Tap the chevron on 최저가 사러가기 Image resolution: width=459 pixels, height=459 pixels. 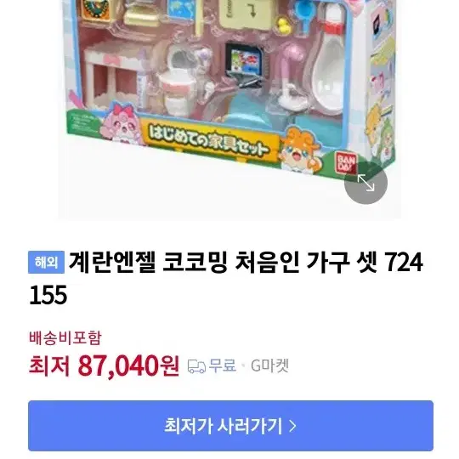pyautogui.click(x=292, y=426)
